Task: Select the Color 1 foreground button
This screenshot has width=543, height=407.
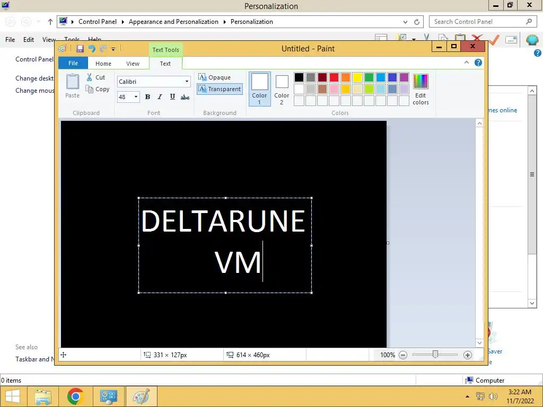Action: tap(259, 89)
